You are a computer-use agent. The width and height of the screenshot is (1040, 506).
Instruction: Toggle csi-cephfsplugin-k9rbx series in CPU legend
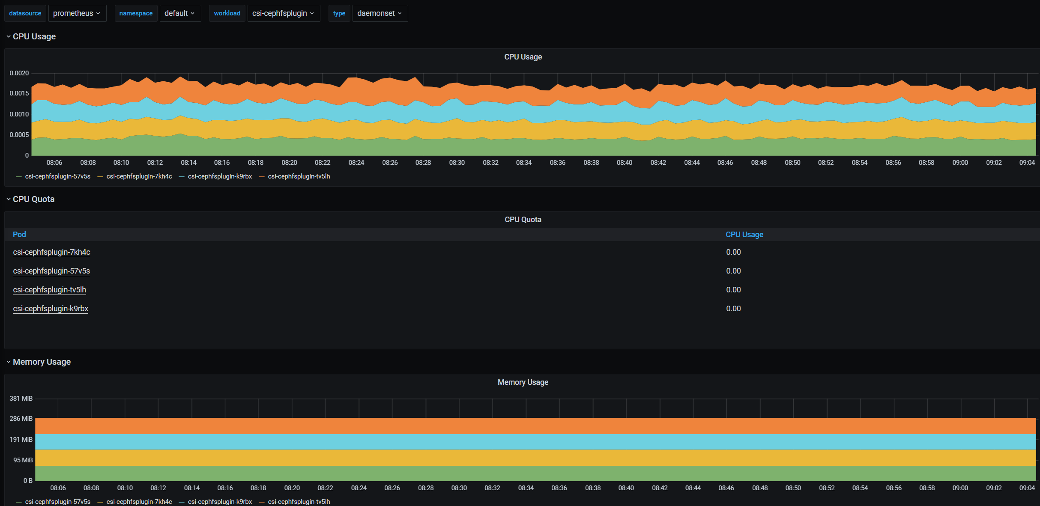pyautogui.click(x=220, y=176)
